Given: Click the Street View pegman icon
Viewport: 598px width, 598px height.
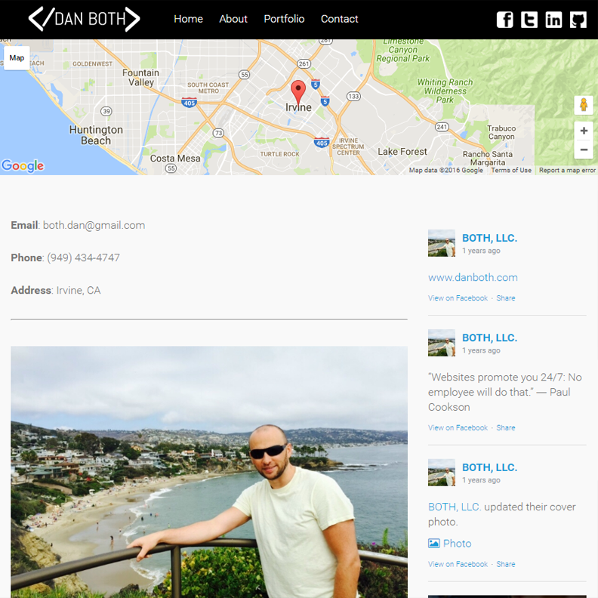Looking at the screenshot, I should click(x=584, y=105).
